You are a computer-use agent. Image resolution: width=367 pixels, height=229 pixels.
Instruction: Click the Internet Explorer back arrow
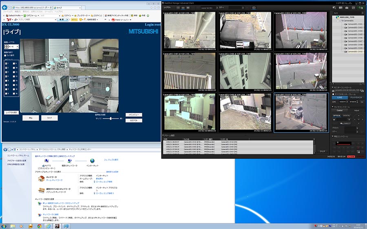[5, 7]
